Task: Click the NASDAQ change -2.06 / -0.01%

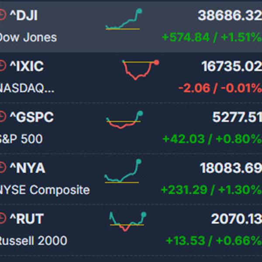Action: click(220, 88)
